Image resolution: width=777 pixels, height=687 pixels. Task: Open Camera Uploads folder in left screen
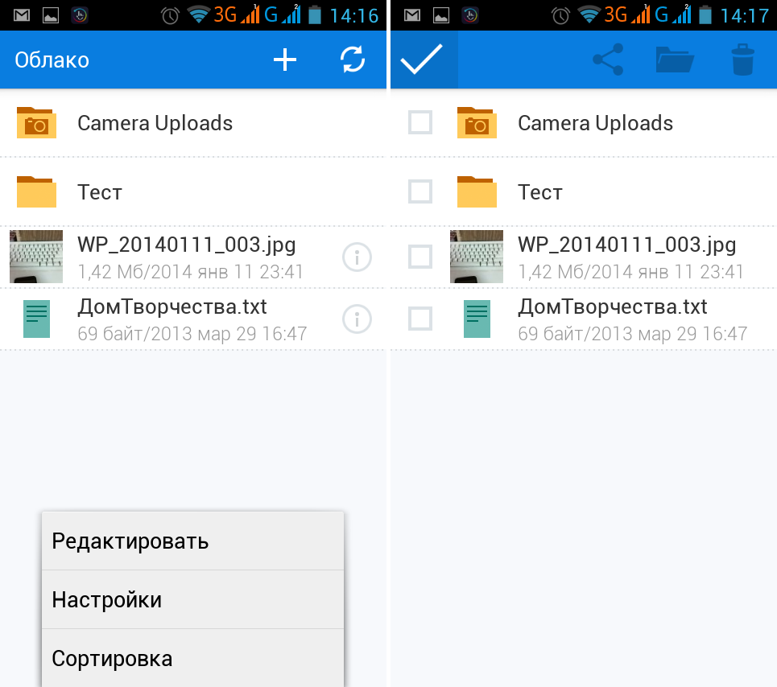pyautogui.click(x=192, y=123)
